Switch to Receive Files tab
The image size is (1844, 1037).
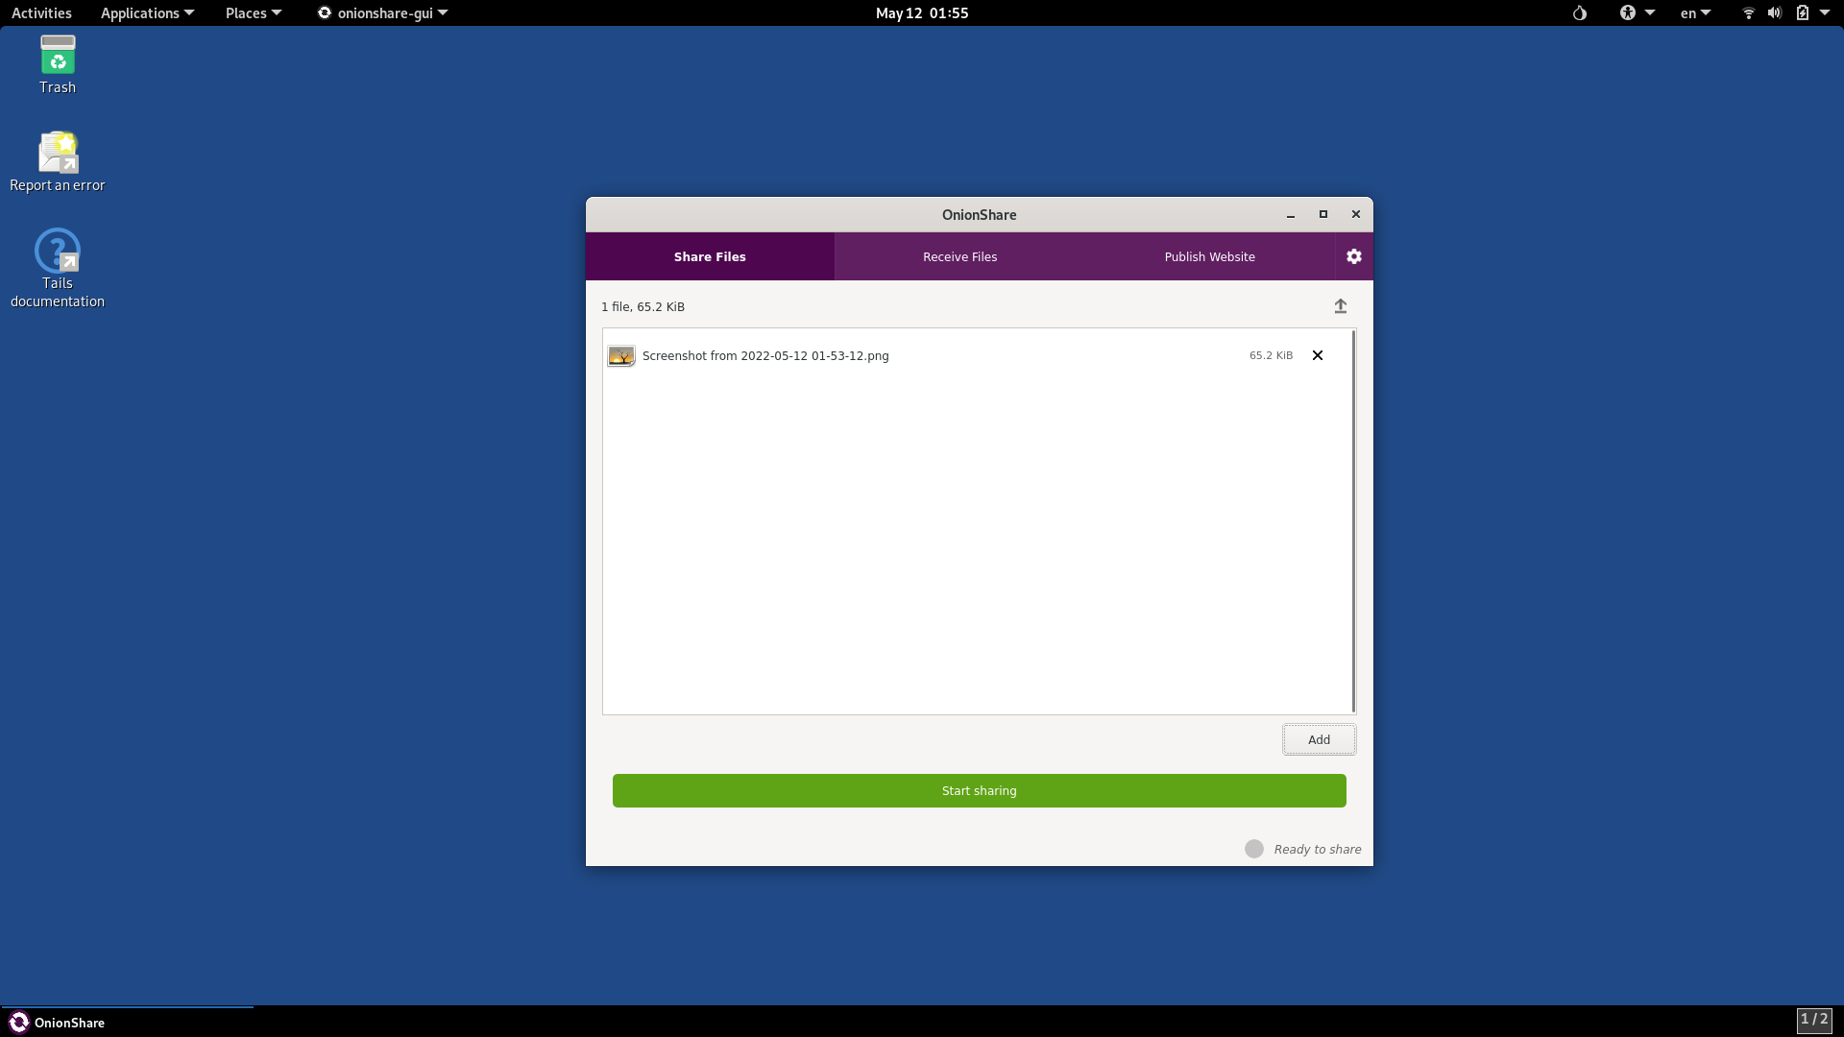pyautogui.click(x=959, y=256)
